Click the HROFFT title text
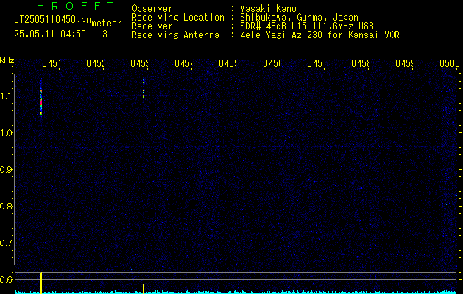 click(76, 6)
